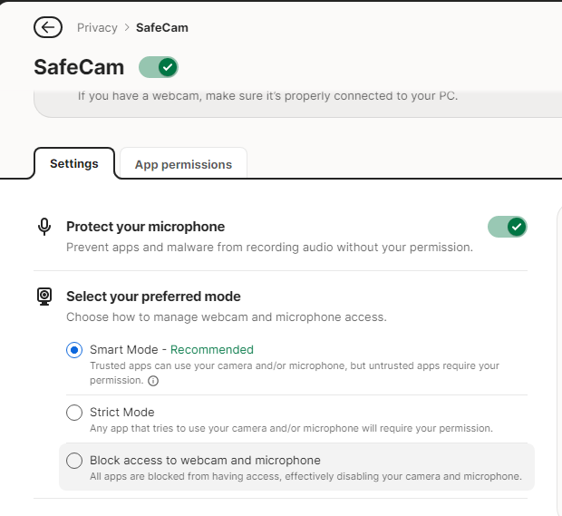Click the back arrow icon
Screen dimensions: 562x516
(x=47, y=27)
